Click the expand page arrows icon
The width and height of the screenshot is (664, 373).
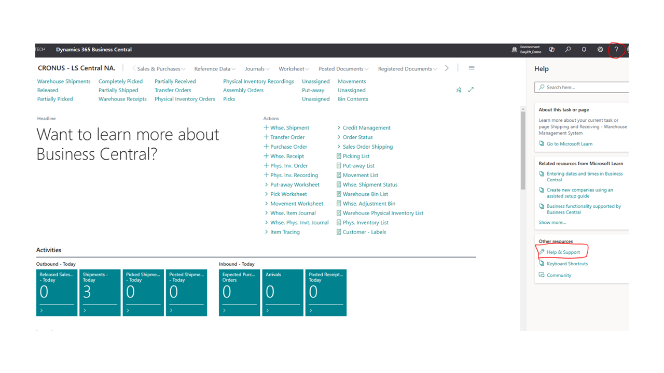tap(471, 90)
